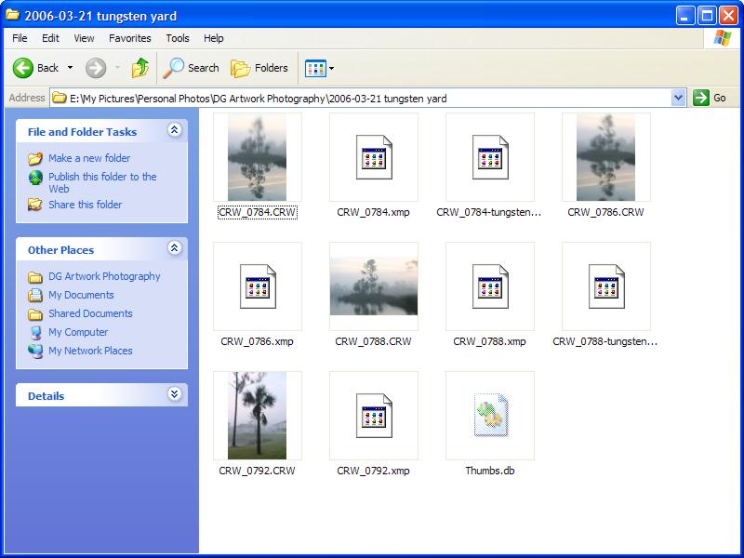The image size is (744, 558).
Task: Open dropdown arrow next to Back button
Action: [70, 68]
